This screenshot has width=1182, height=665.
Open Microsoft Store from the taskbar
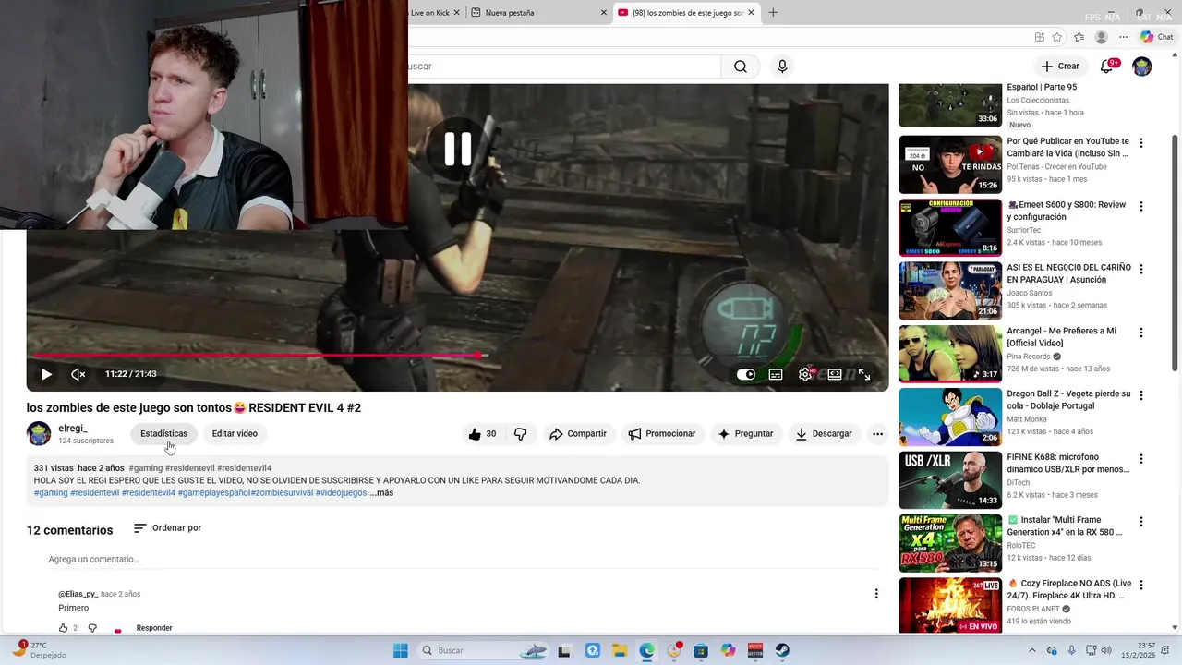(701, 650)
